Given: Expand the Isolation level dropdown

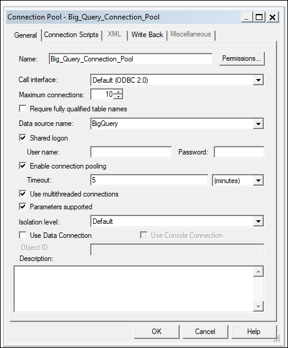Looking at the screenshot, I should pos(258,221).
